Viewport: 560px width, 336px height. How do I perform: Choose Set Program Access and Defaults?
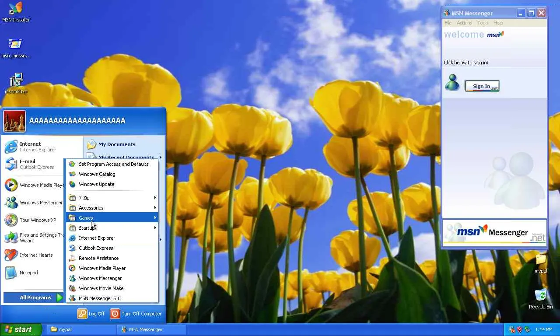pos(112,164)
